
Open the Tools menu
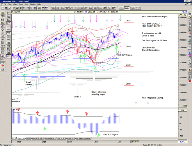point(22,4)
